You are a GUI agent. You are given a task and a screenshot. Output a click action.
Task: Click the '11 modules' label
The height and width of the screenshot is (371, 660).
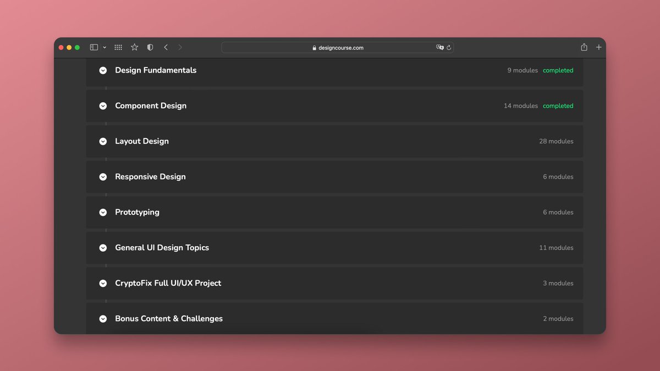point(556,248)
